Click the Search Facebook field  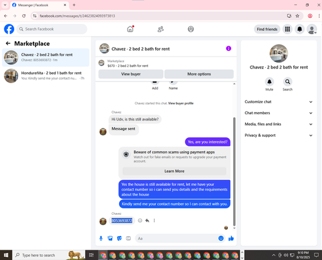(52, 29)
